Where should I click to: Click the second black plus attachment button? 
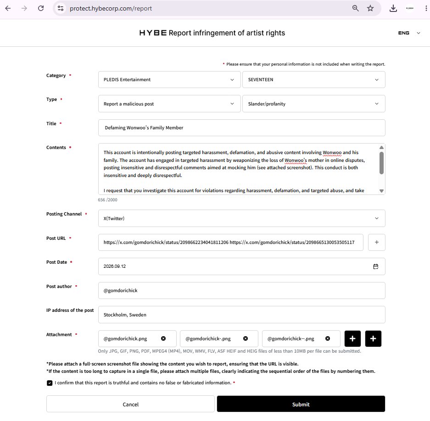[x=373, y=338]
